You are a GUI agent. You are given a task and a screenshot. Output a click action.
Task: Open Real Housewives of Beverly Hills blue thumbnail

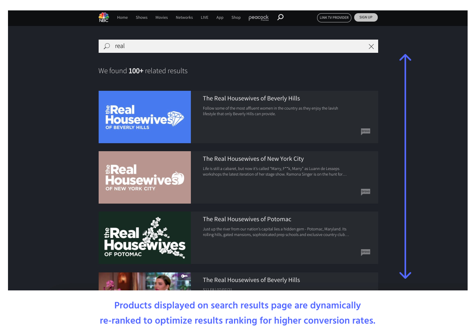pyautogui.click(x=145, y=117)
